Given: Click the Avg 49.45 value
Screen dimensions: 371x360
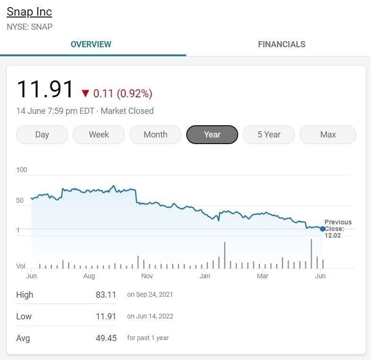Looking at the screenshot, I should tap(106, 338).
